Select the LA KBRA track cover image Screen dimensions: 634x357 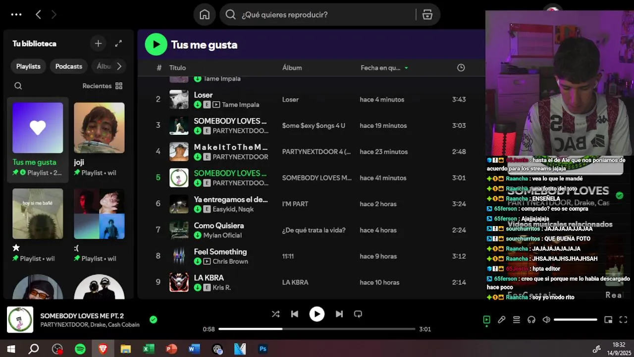coord(179,282)
